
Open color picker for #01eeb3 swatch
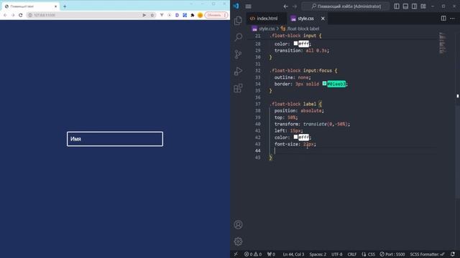(324, 84)
